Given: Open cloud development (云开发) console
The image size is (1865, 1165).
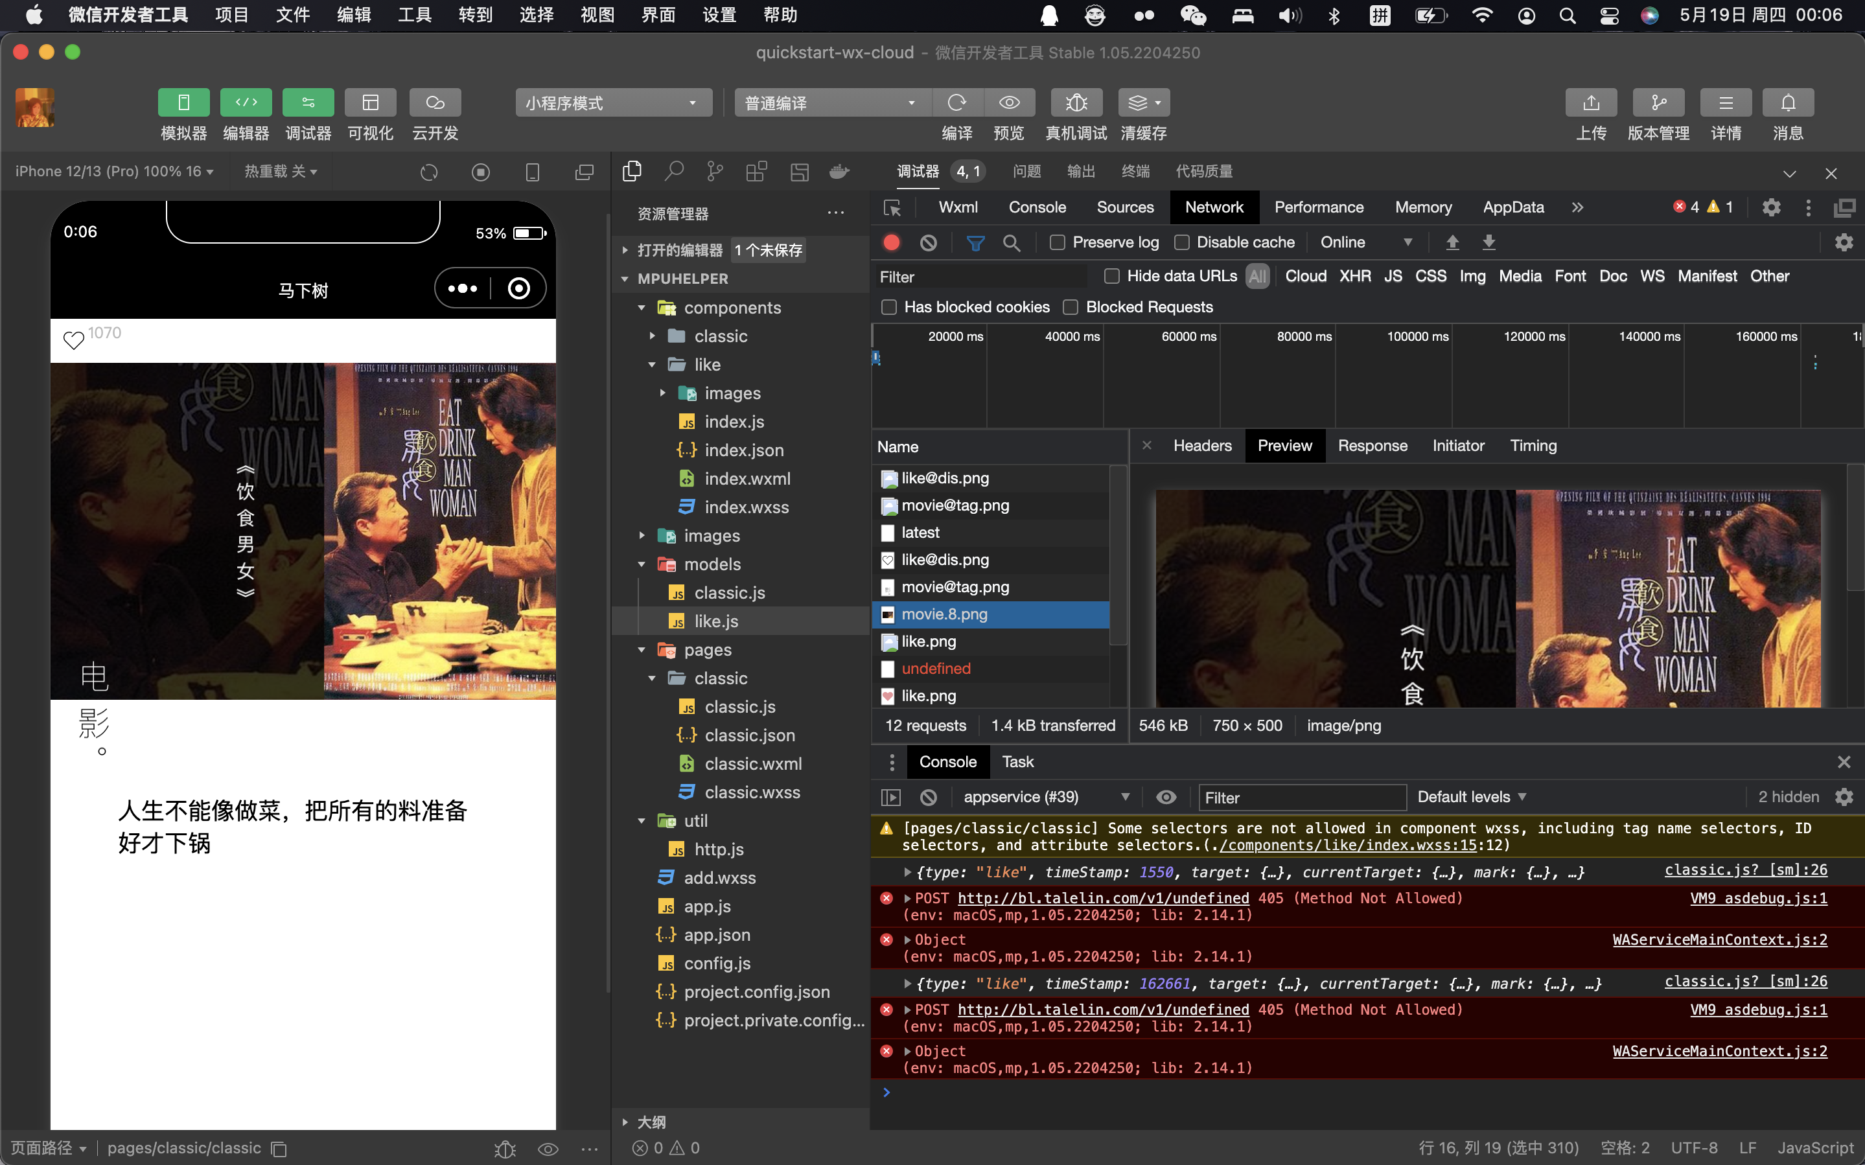Looking at the screenshot, I should click(x=435, y=102).
